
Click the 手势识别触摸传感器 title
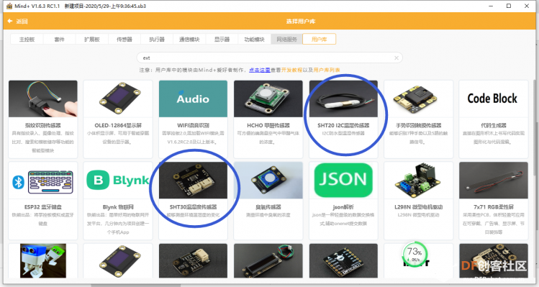(418, 125)
